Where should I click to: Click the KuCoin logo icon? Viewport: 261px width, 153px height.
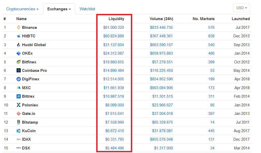[x=18, y=131]
